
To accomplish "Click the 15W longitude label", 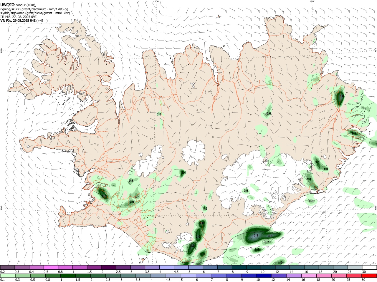I will 312,1.
